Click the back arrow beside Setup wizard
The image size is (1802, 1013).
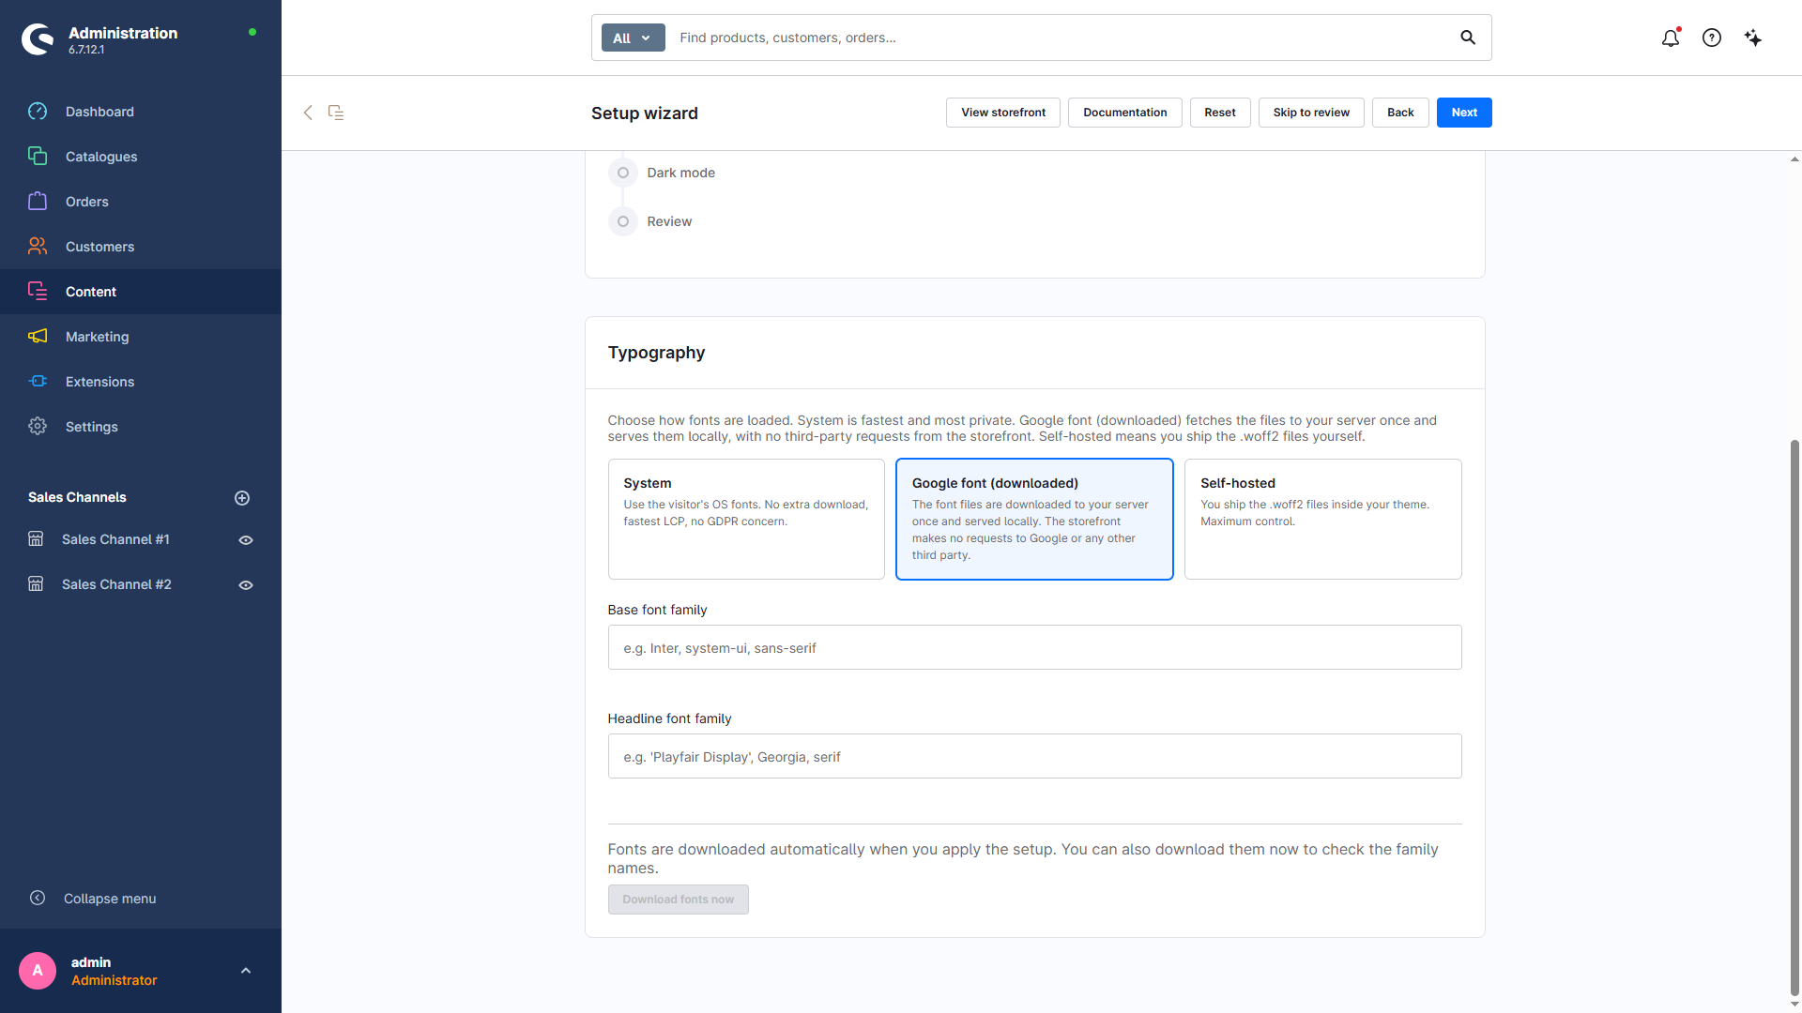point(308,113)
